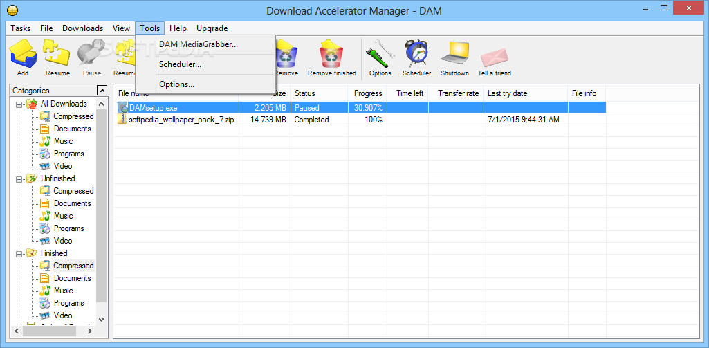Select Documents under Unfinished
Screen dimensions: 709x348
pos(73,203)
